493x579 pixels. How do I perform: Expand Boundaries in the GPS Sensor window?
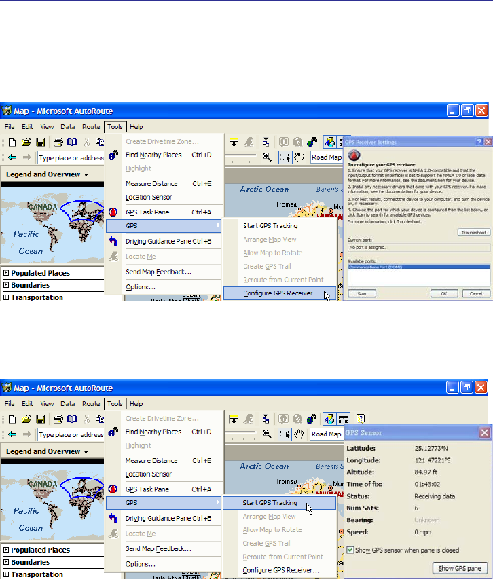pos(6,562)
